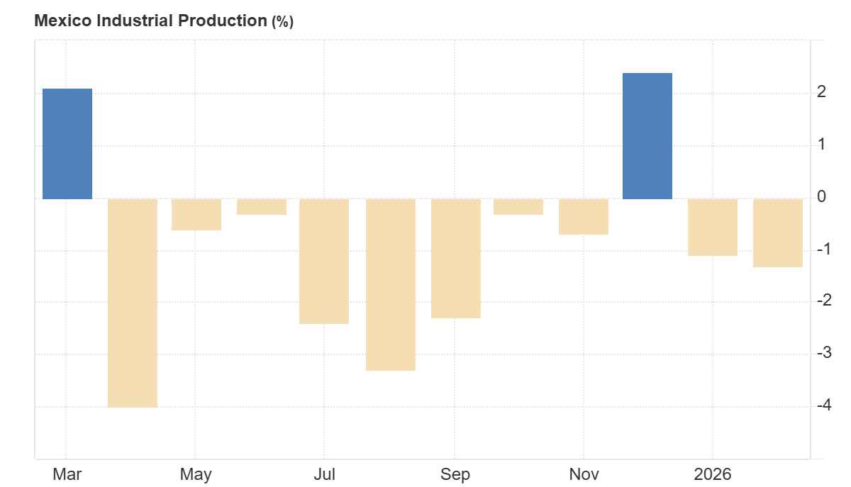Select the June bar between May and Jul
This screenshot has height=487, width=851.
(262, 207)
